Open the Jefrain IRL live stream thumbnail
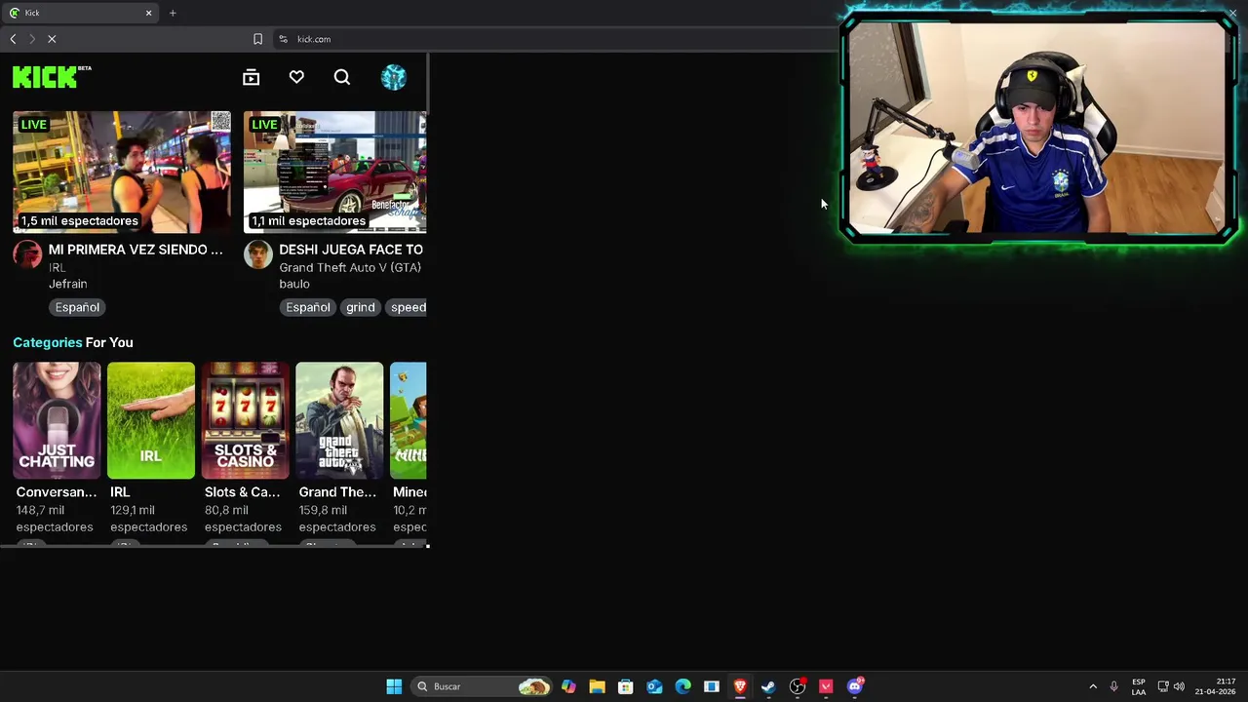Image resolution: width=1248 pixels, height=702 pixels. click(x=122, y=172)
